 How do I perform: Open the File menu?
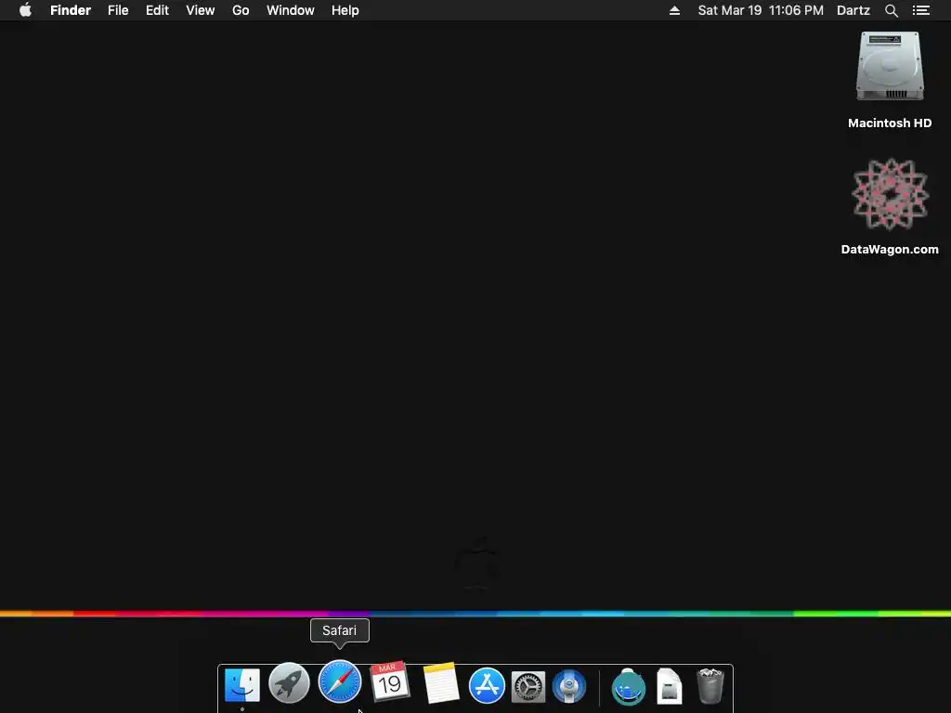click(x=118, y=10)
